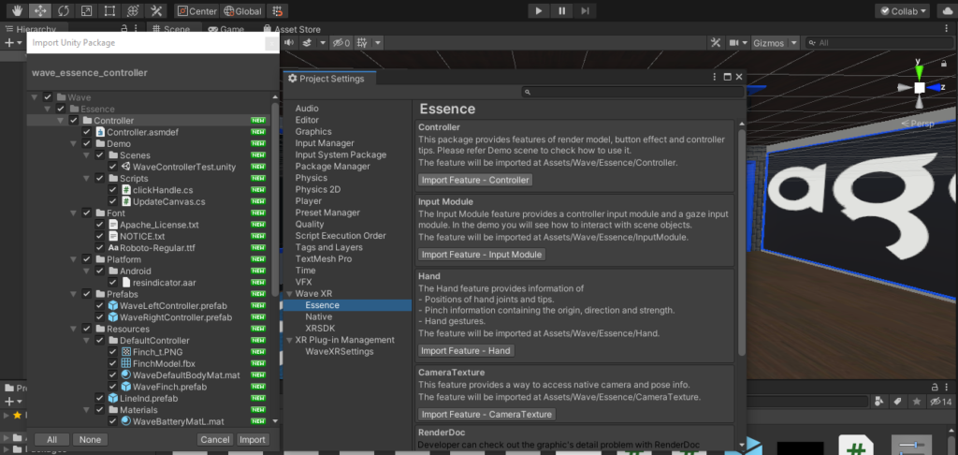The height and width of the screenshot is (455, 958).
Task: Select the Rect transform tool
Action: tap(109, 11)
